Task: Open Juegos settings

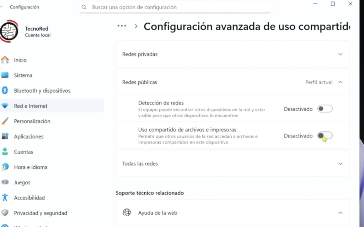Action: 52,183
